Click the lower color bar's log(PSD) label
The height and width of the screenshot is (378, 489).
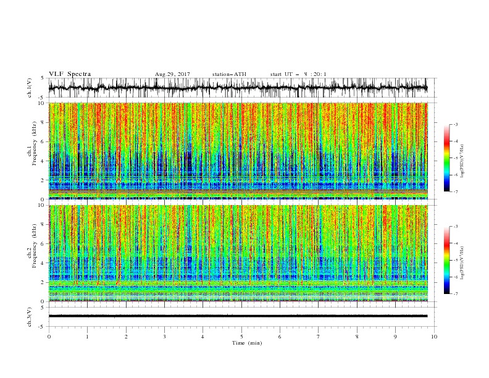pos(462,263)
